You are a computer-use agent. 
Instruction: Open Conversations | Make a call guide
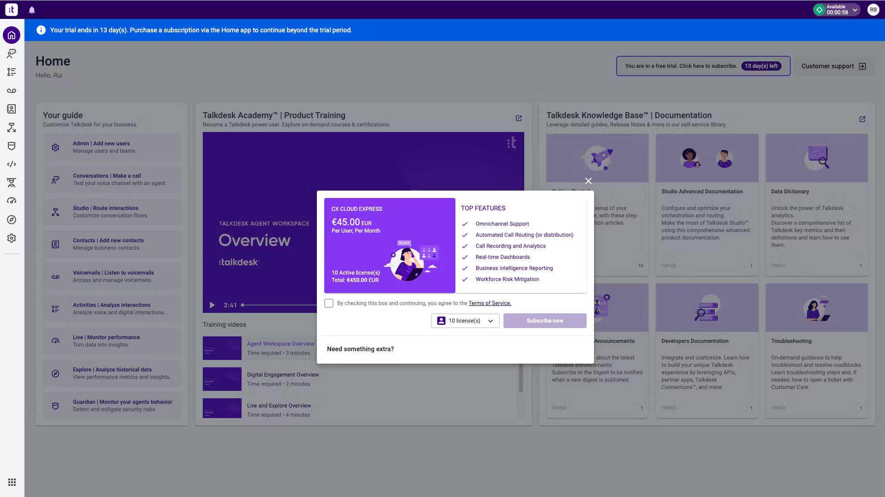point(111,180)
